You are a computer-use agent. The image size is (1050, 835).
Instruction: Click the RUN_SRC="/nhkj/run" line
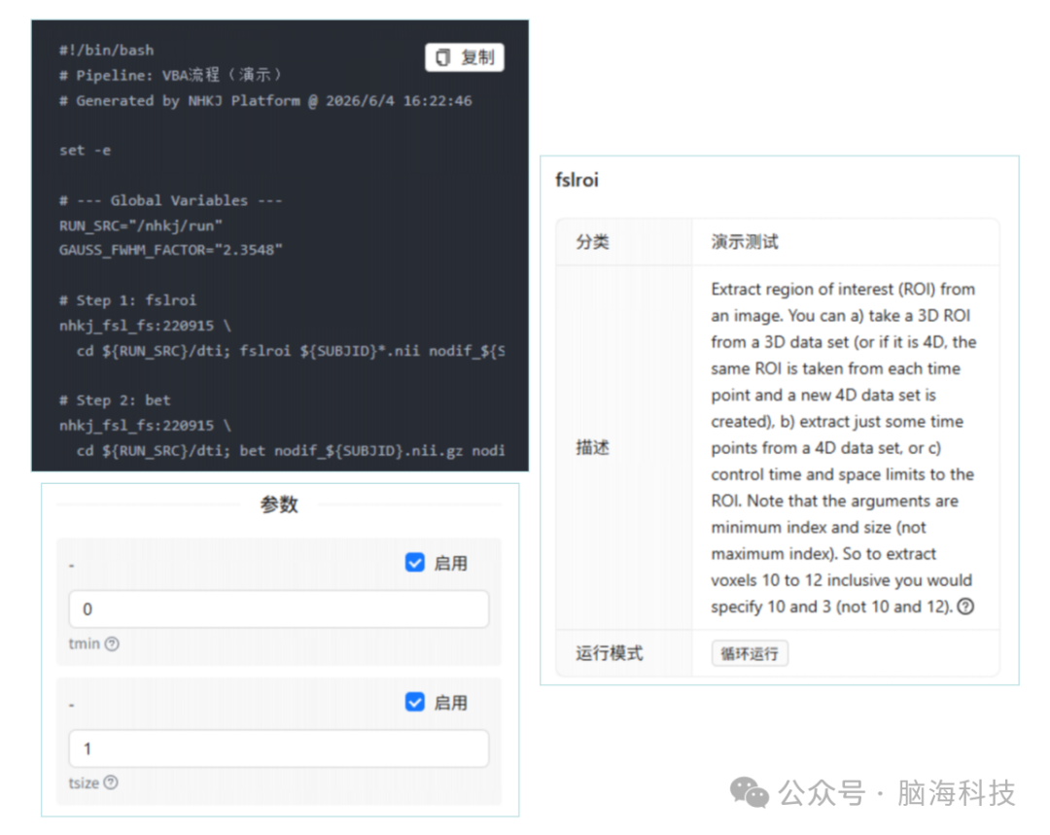[141, 226]
